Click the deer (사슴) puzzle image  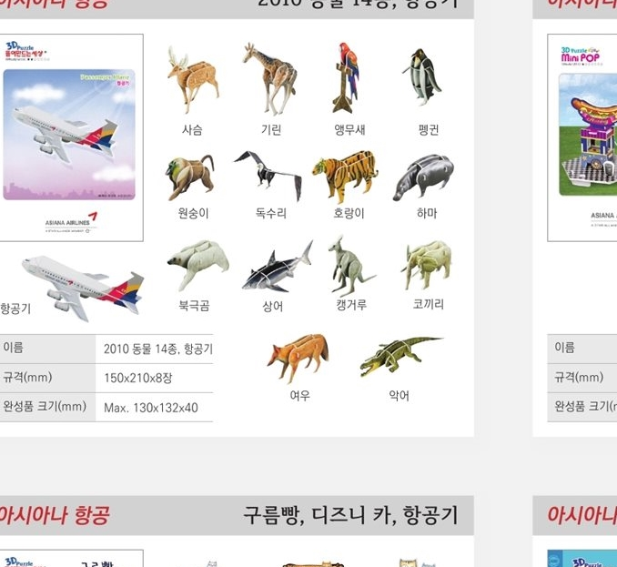193,79
